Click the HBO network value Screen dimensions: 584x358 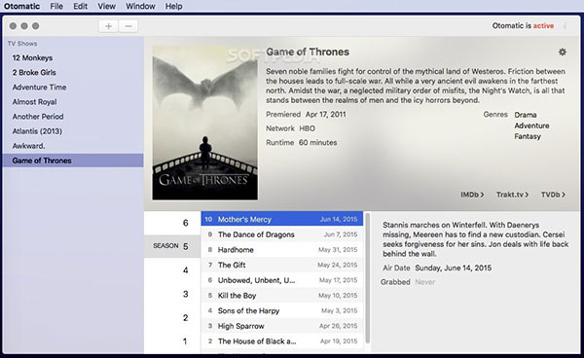[x=308, y=128]
